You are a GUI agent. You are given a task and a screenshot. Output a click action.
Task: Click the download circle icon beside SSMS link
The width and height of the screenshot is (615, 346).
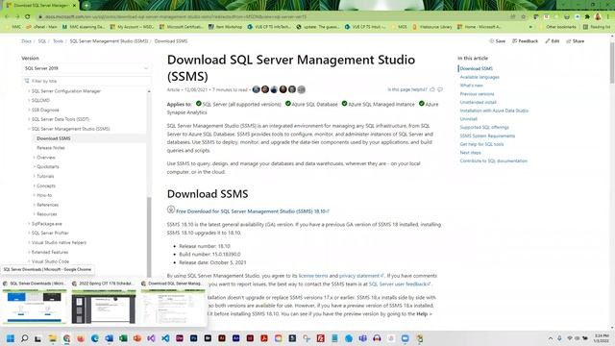coord(171,210)
